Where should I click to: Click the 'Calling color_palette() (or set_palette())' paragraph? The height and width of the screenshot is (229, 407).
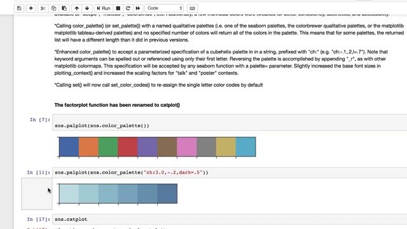[x=229, y=32]
